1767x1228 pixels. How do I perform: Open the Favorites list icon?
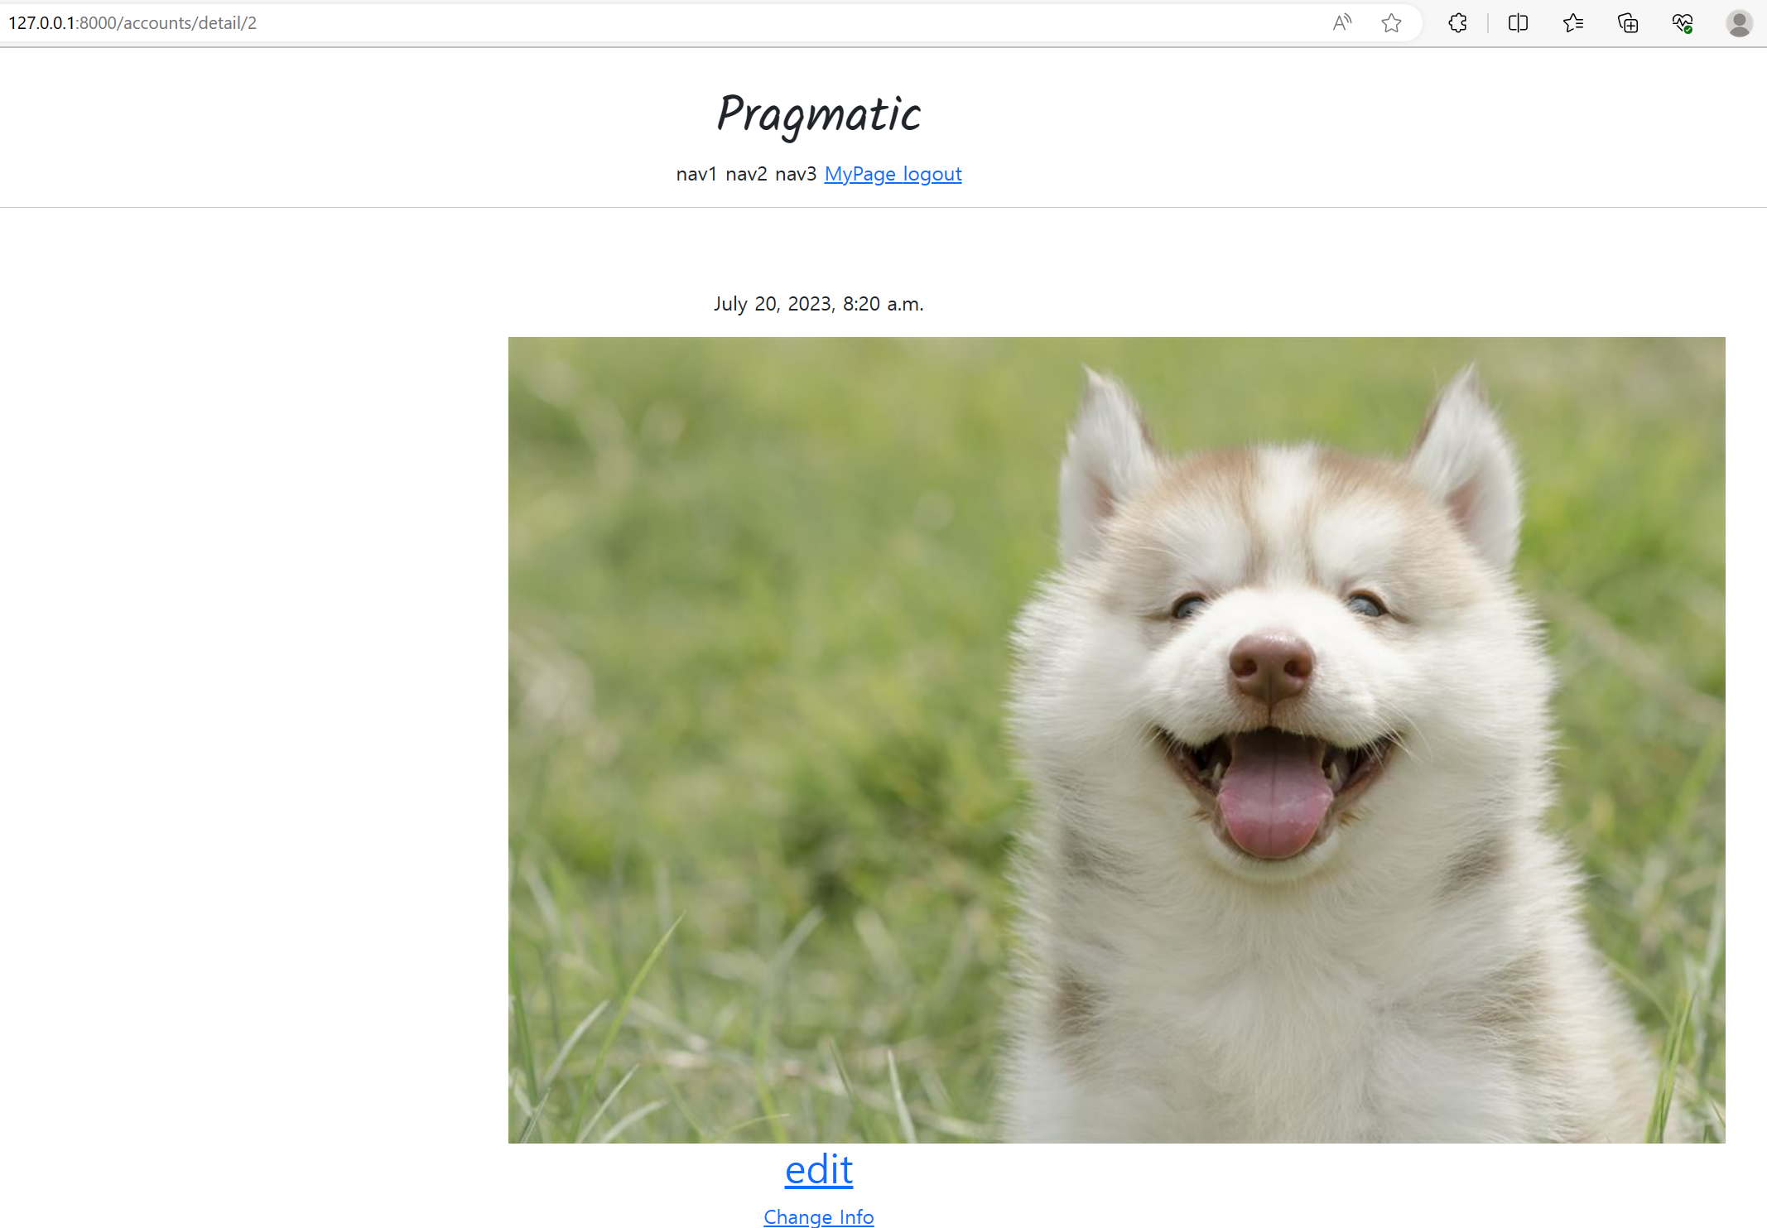click(x=1573, y=23)
